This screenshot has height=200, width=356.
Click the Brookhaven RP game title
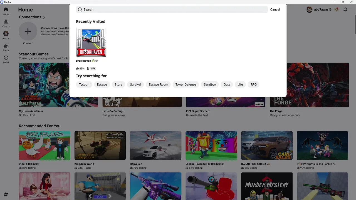87,61
